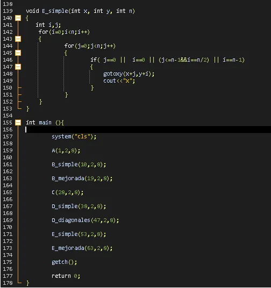Collapse fold marker on line 140

(x=18, y=18)
